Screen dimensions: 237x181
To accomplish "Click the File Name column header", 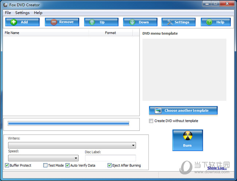I will coord(46,33).
